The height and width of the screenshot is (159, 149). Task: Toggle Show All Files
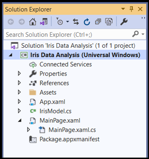point(109,22)
